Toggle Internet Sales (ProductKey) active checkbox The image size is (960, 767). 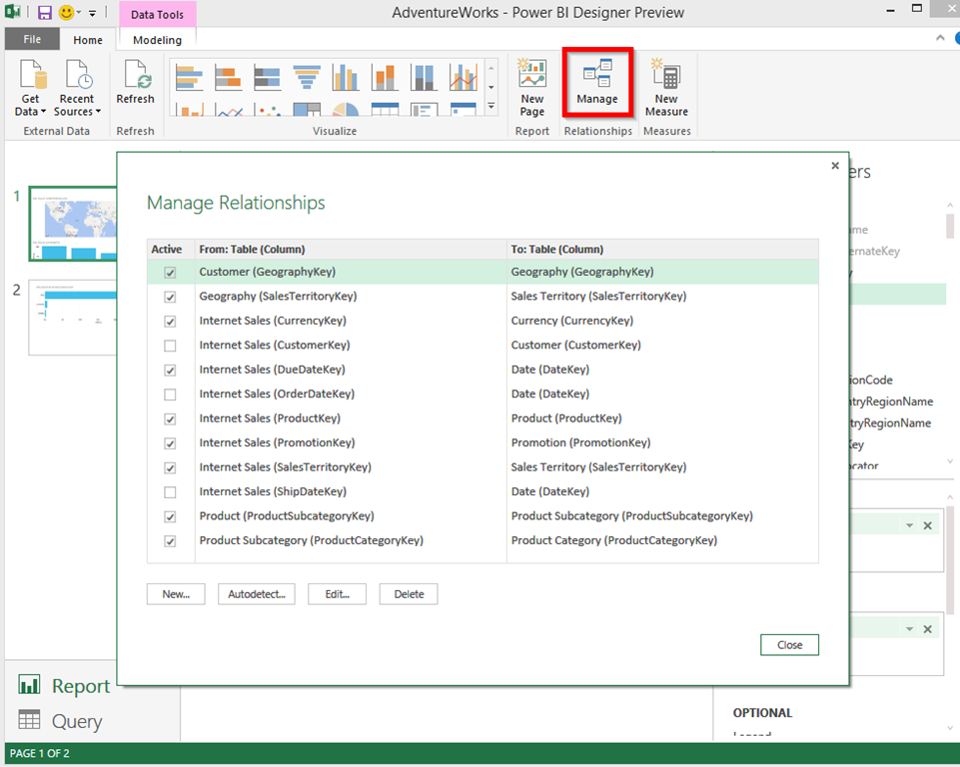(170, 419)
